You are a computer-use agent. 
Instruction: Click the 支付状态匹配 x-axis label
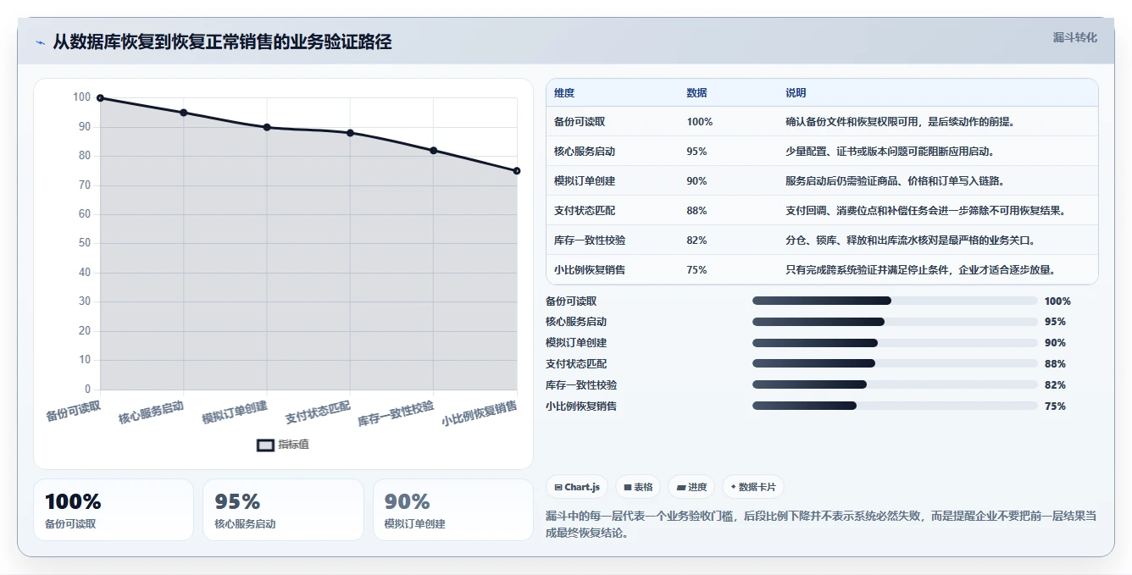318,412
